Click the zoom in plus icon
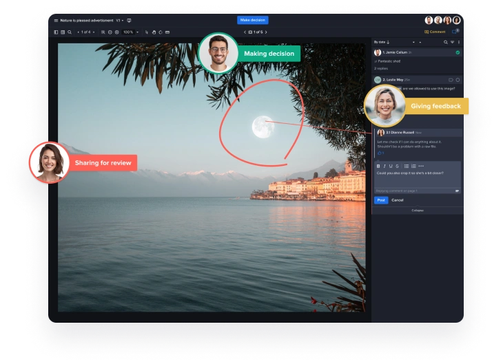503x364 pixels. pos(116,32)
